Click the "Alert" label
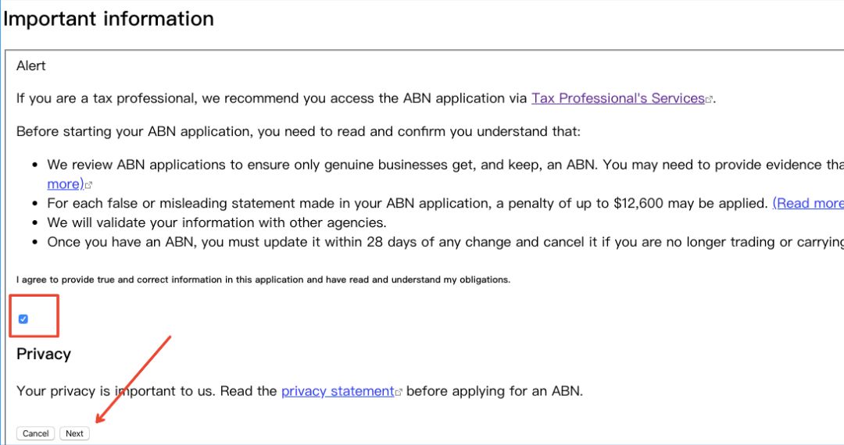844x445 pixels. click(x=31, y=66)
